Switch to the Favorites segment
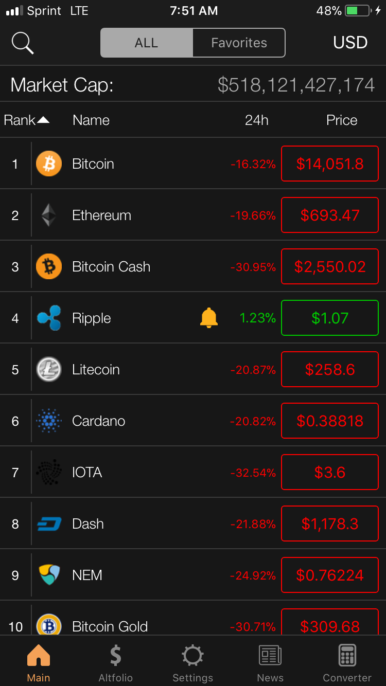386x686 pixels. (239, 43)
